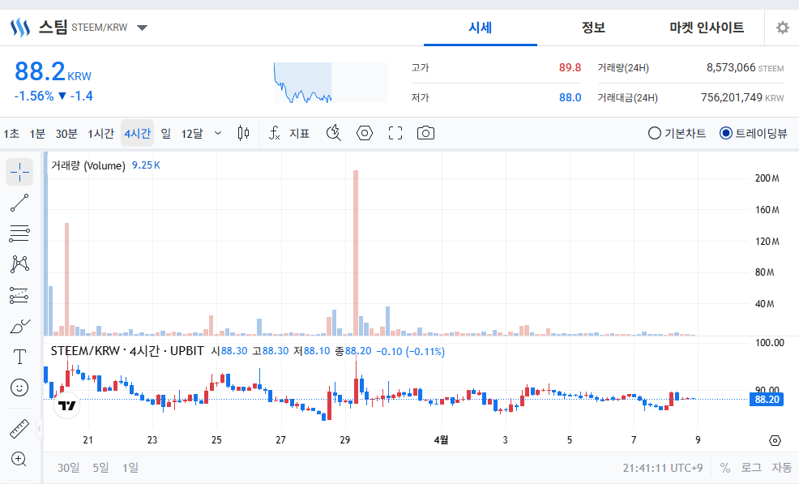Open the indicator template lightning icon
This screenshot has height=484, width=799.
point(334,133)
